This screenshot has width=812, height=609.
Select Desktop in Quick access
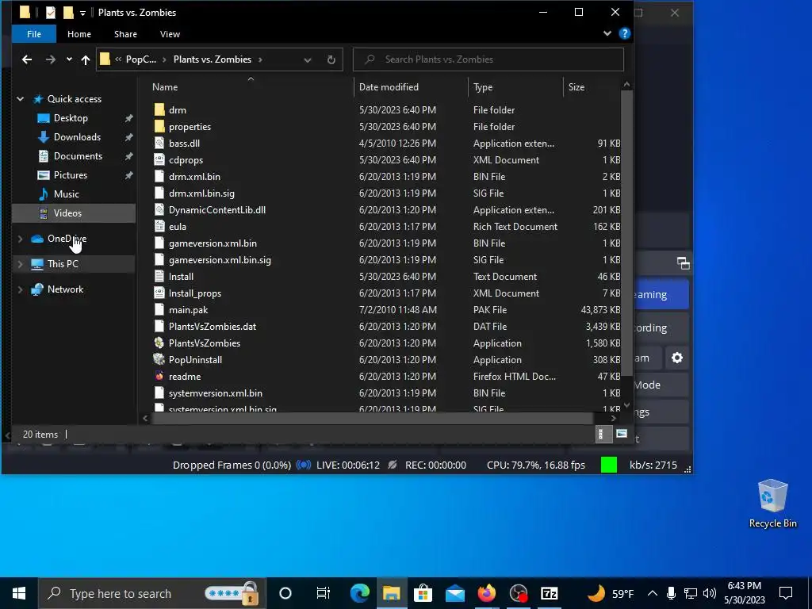[x=71, y=118]
